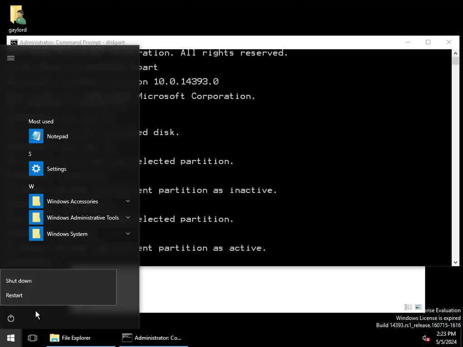The width and height of the screenshot is (463, 347).
Task: Click the text 'partition as inactive.'
Action: point(218,190)
